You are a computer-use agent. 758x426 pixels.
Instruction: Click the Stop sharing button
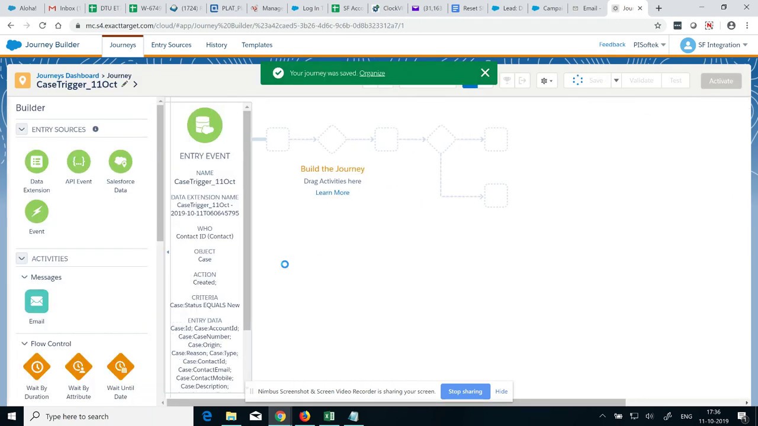(465, 391)
